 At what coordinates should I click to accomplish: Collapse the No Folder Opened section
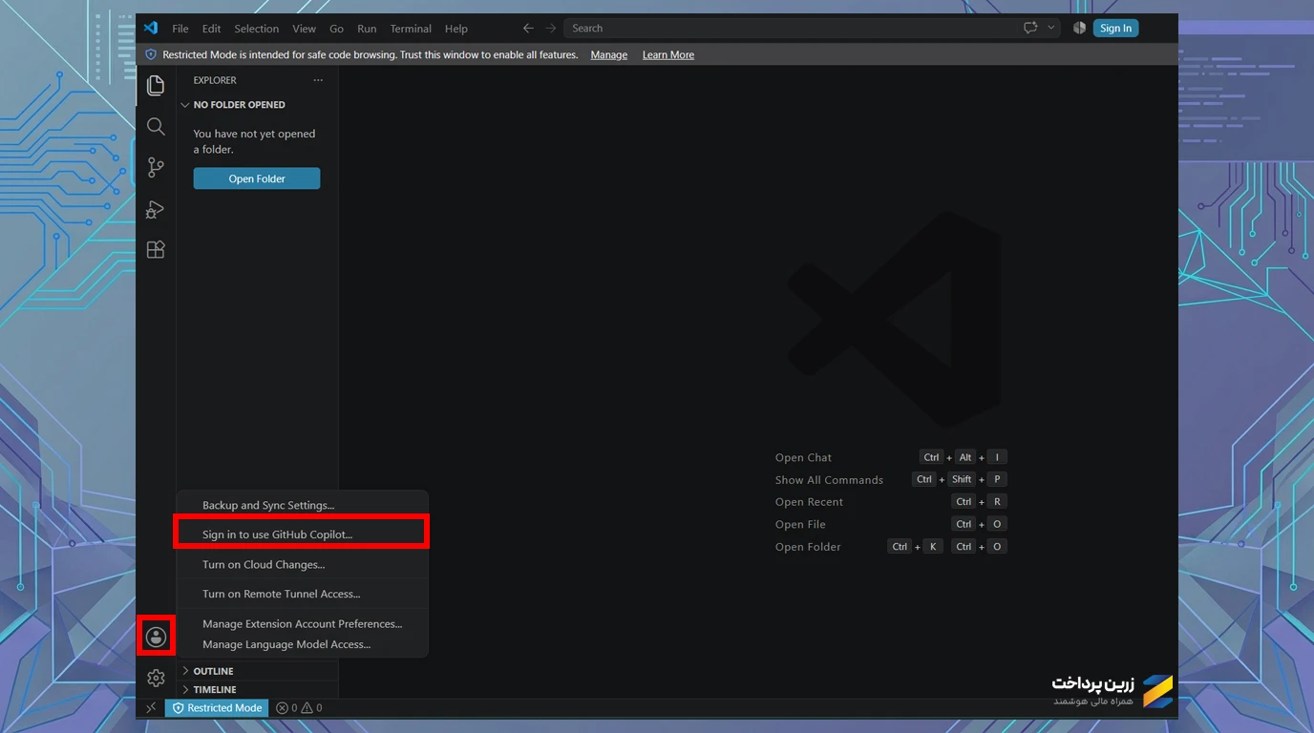[x=257, y=105]
